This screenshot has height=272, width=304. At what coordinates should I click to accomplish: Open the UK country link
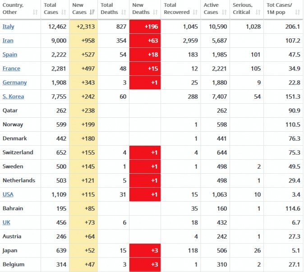6,222
